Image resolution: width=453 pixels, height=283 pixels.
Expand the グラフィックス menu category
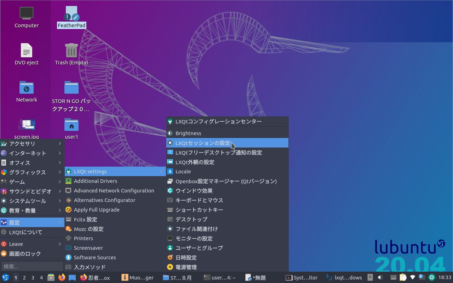(32, 172)
